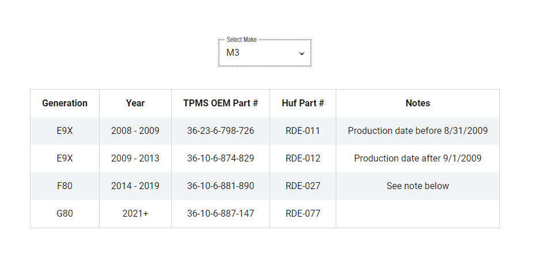
Task: Open the Select Make dropdown
Action: tap(265, 53)
